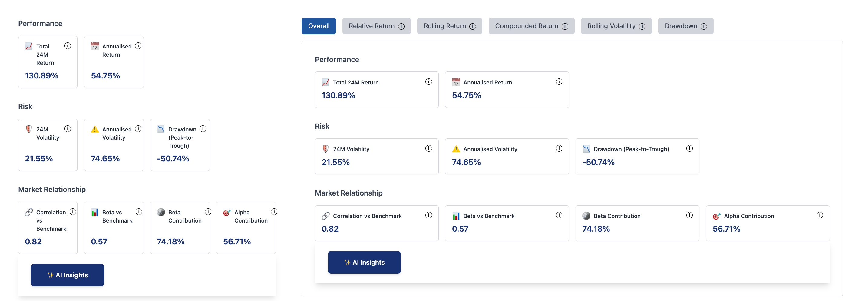Click info icon on right Beta Contribution card

tap(689, 215)
